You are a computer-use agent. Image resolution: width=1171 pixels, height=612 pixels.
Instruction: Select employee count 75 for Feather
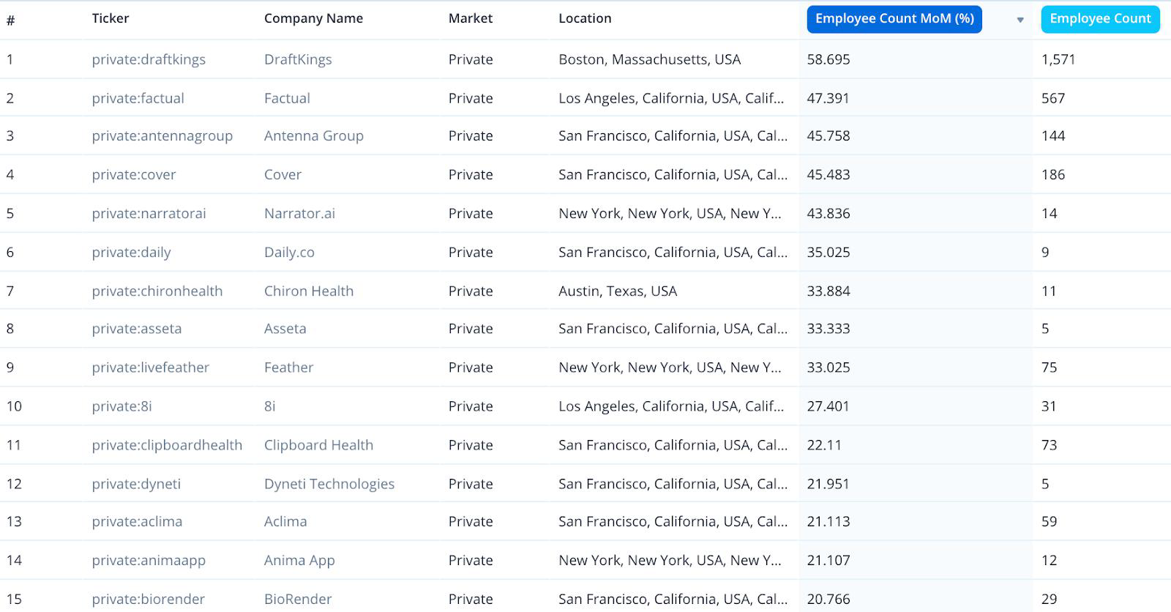[1049, 367]
